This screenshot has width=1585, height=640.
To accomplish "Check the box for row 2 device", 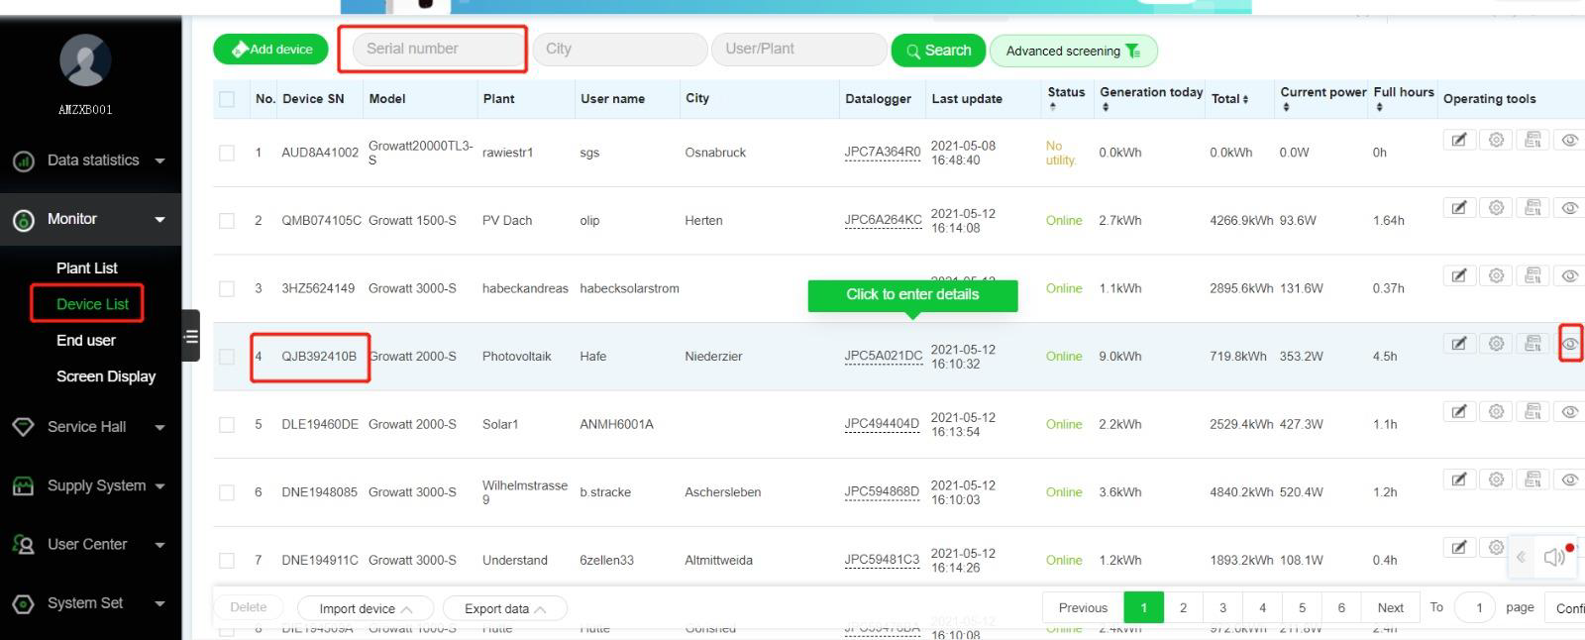I will [x=227, y=221].
